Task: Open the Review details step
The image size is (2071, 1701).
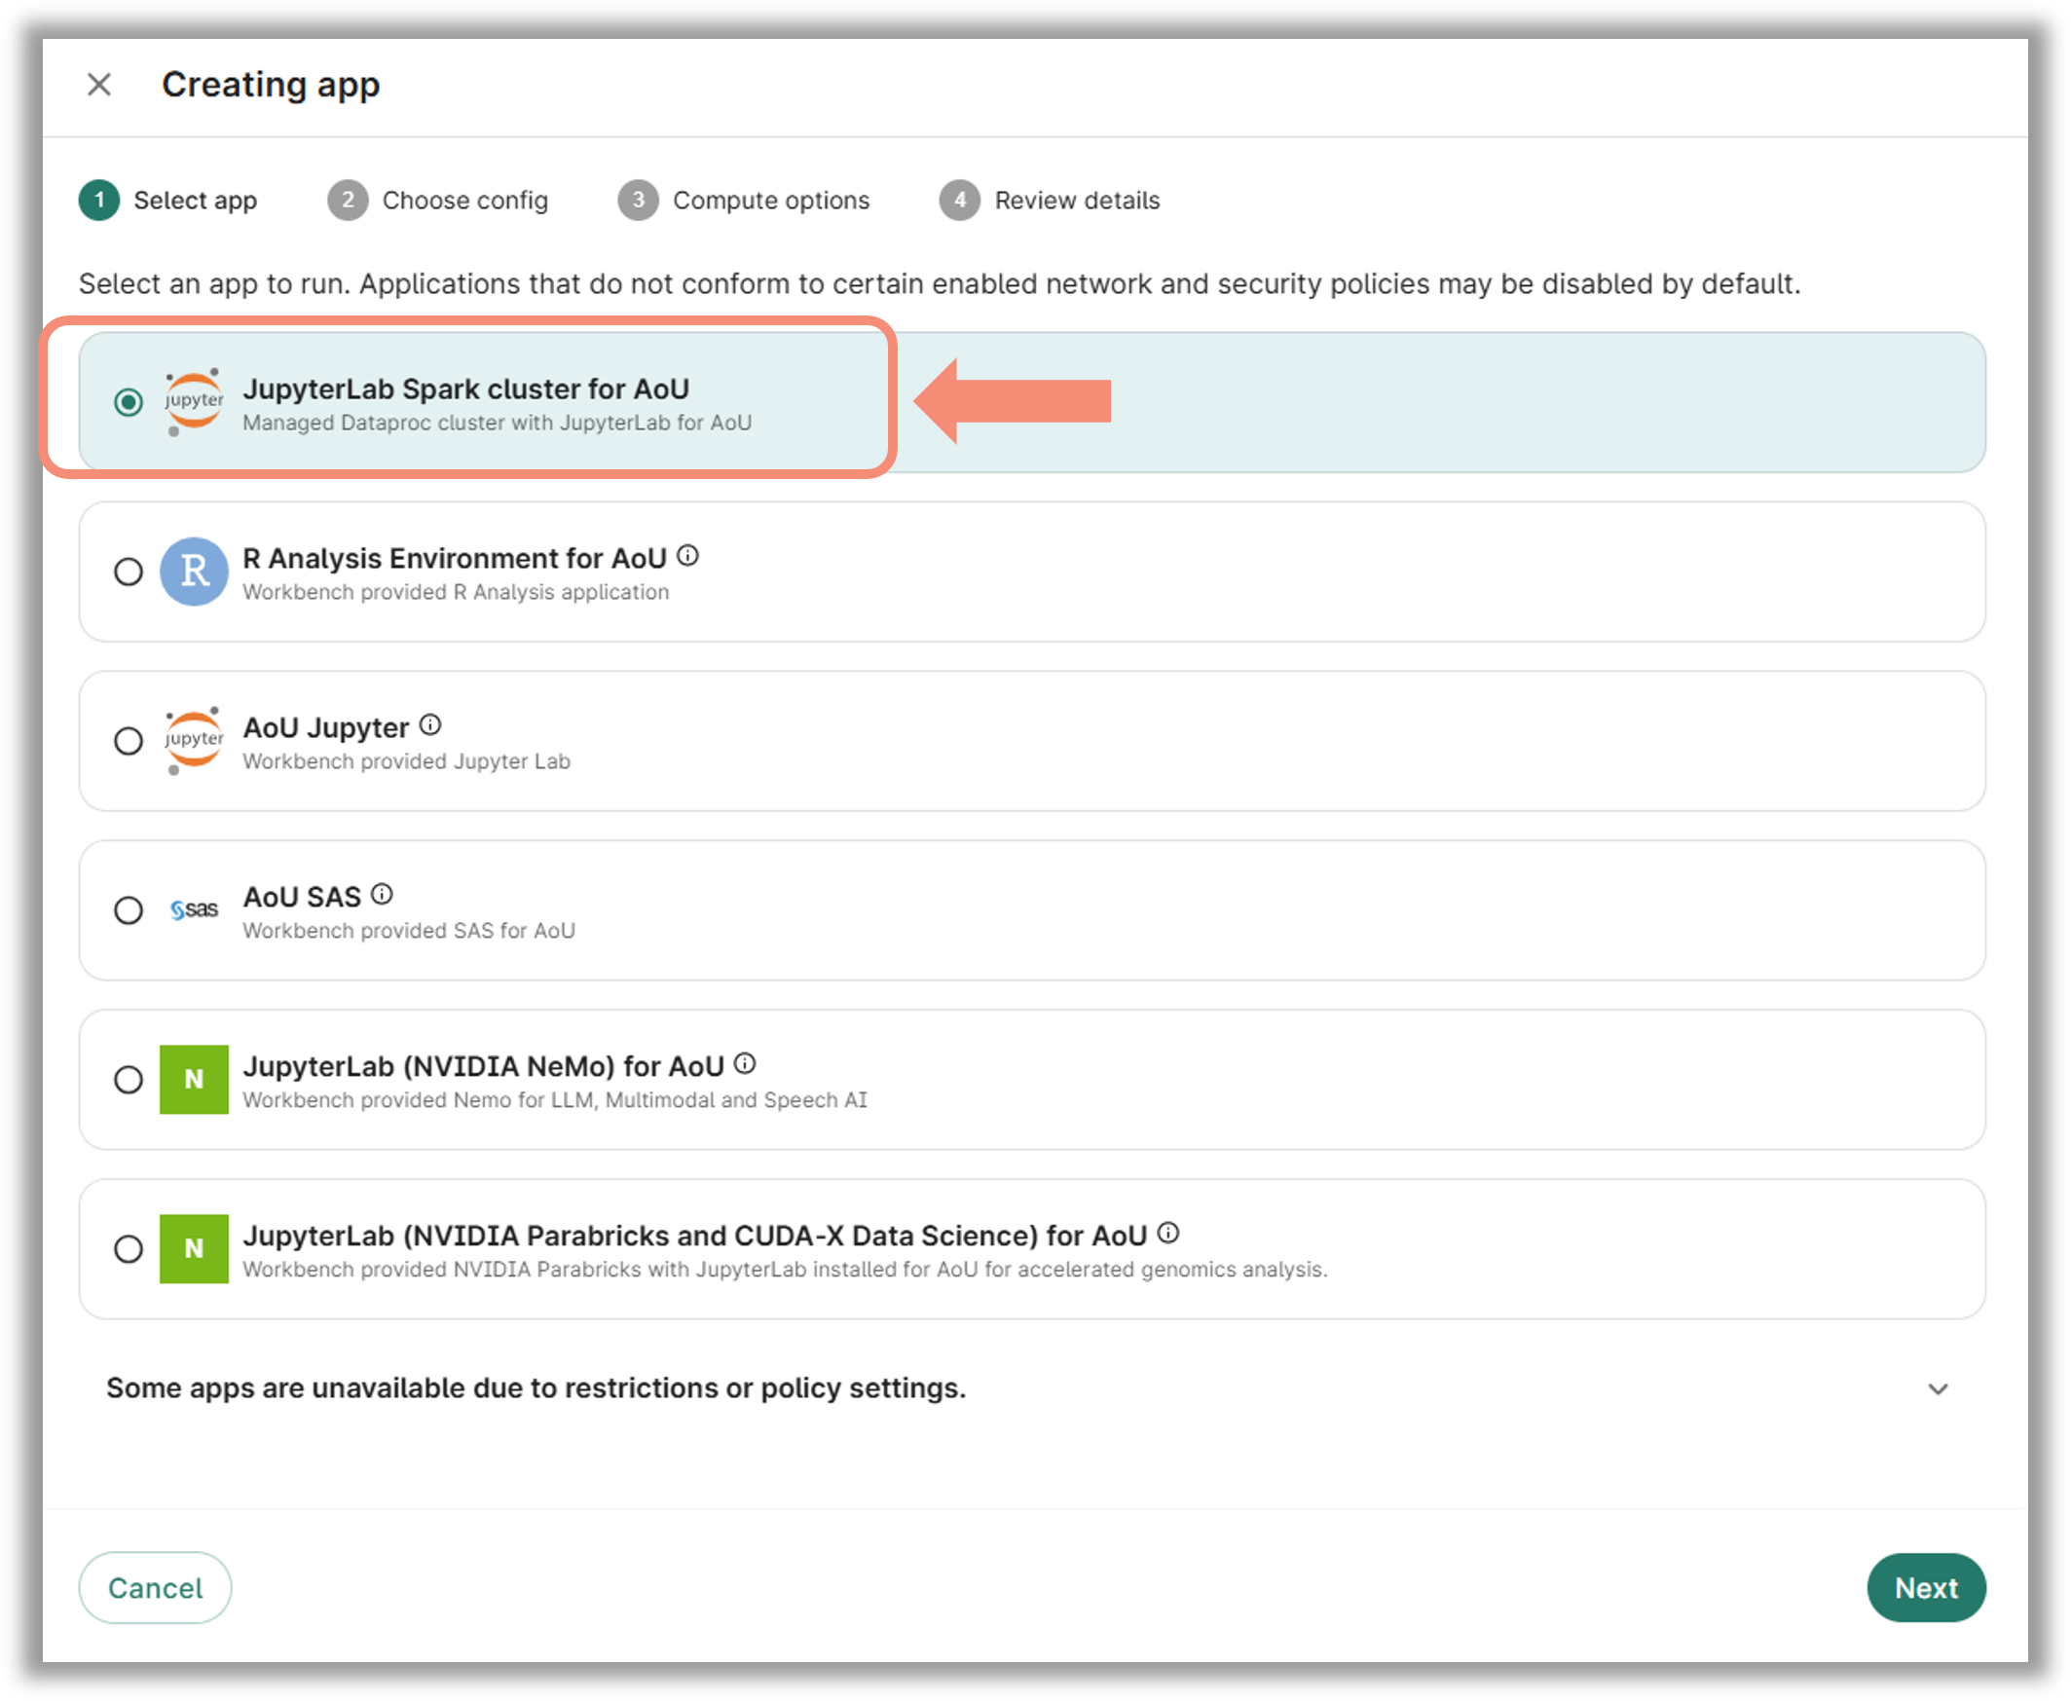Action: (x=1051, y=200)
